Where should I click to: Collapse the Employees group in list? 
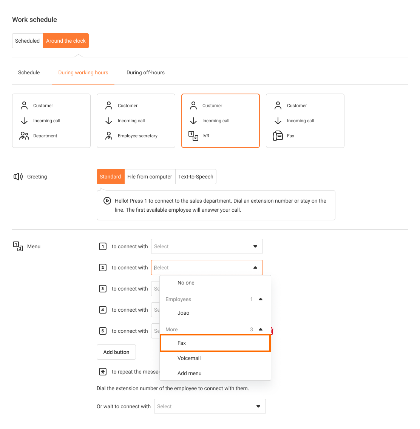point(261,299)
